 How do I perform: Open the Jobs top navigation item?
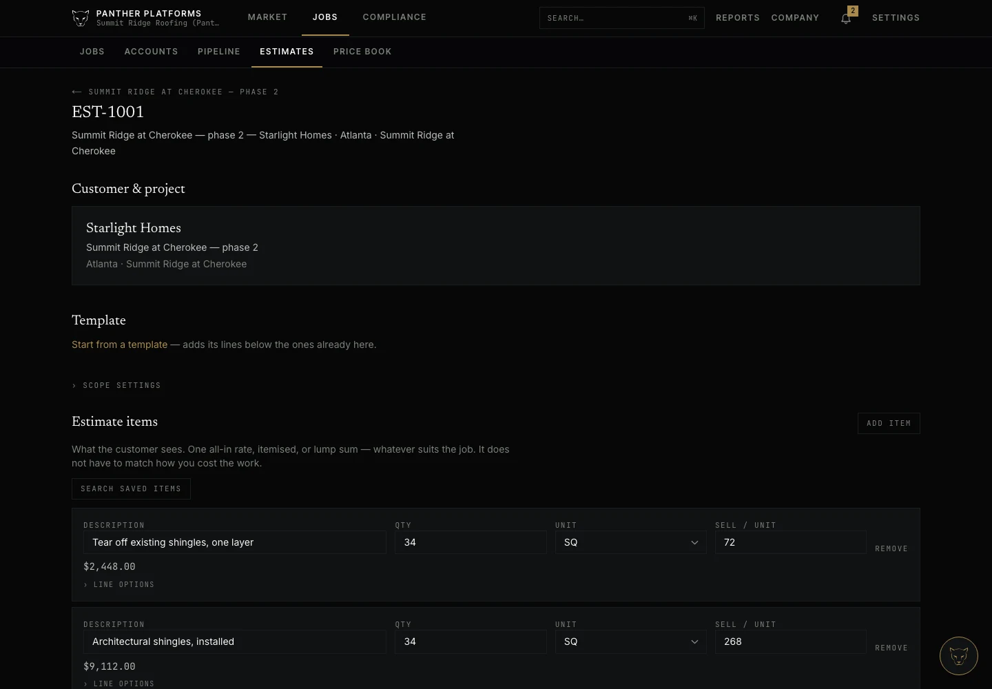(x=325, y=17)
